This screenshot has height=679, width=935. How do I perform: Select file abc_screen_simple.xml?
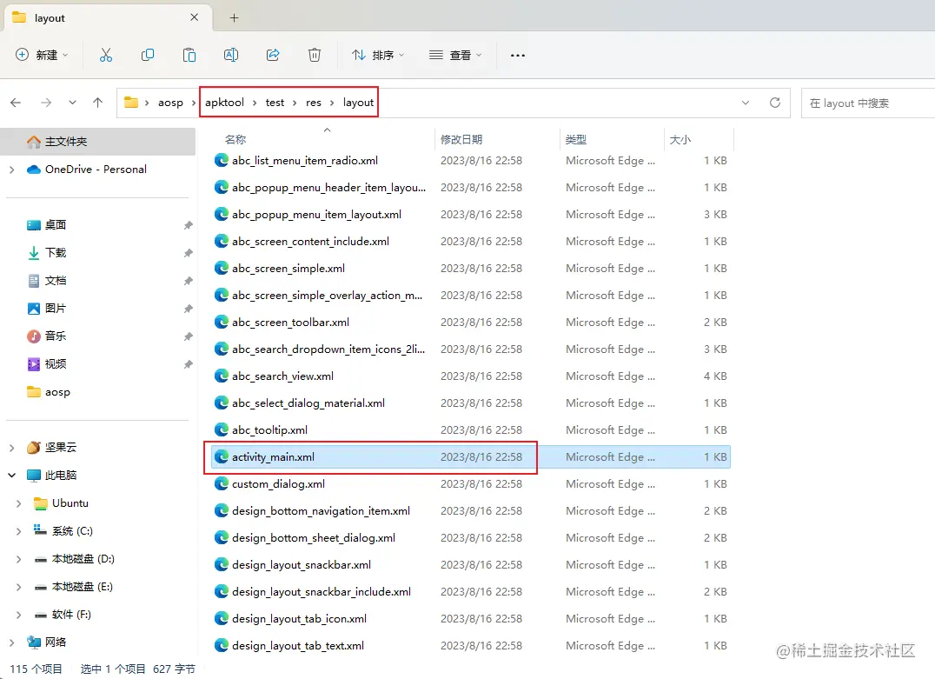[471, 269]
